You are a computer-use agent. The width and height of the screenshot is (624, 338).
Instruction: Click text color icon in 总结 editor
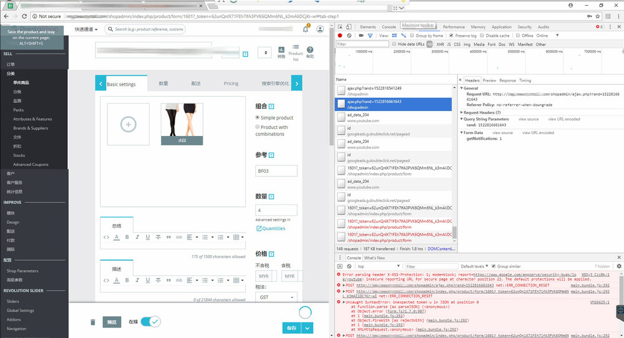coord(117,237)
